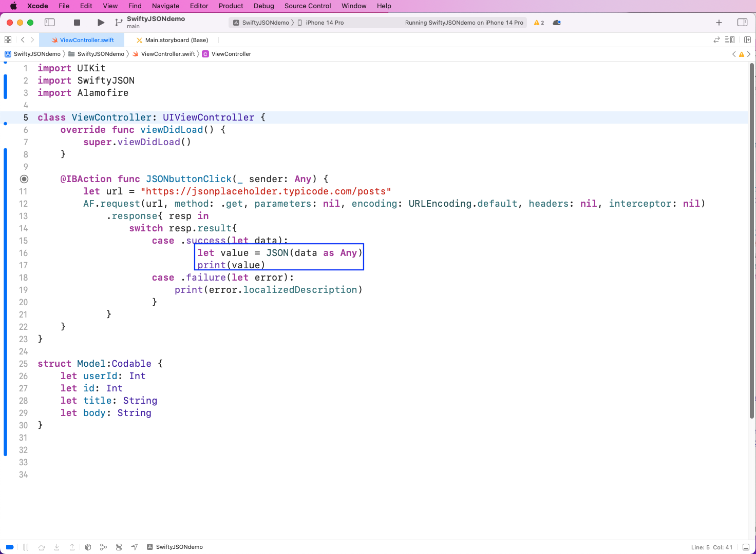The width and height of the screenshot is (756, 554).
Task: Go back in editor history
Action: click(x=23, y=39)
